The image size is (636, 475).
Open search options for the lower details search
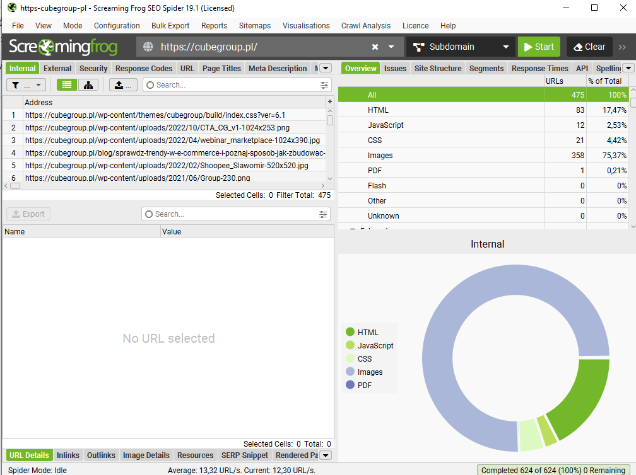click(323, 214)
